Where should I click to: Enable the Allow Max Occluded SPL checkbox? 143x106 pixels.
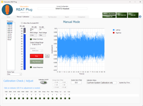coord(22,23)
